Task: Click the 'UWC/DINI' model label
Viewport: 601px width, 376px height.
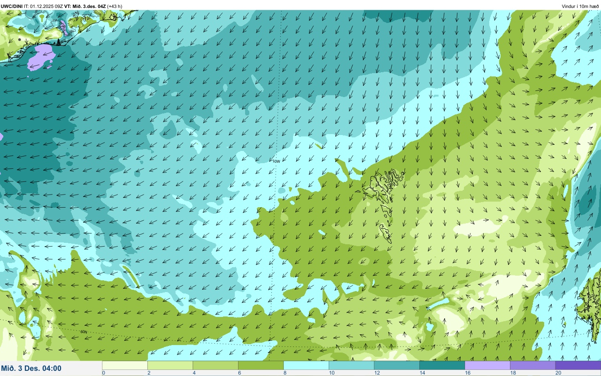Action: point(12,6)
